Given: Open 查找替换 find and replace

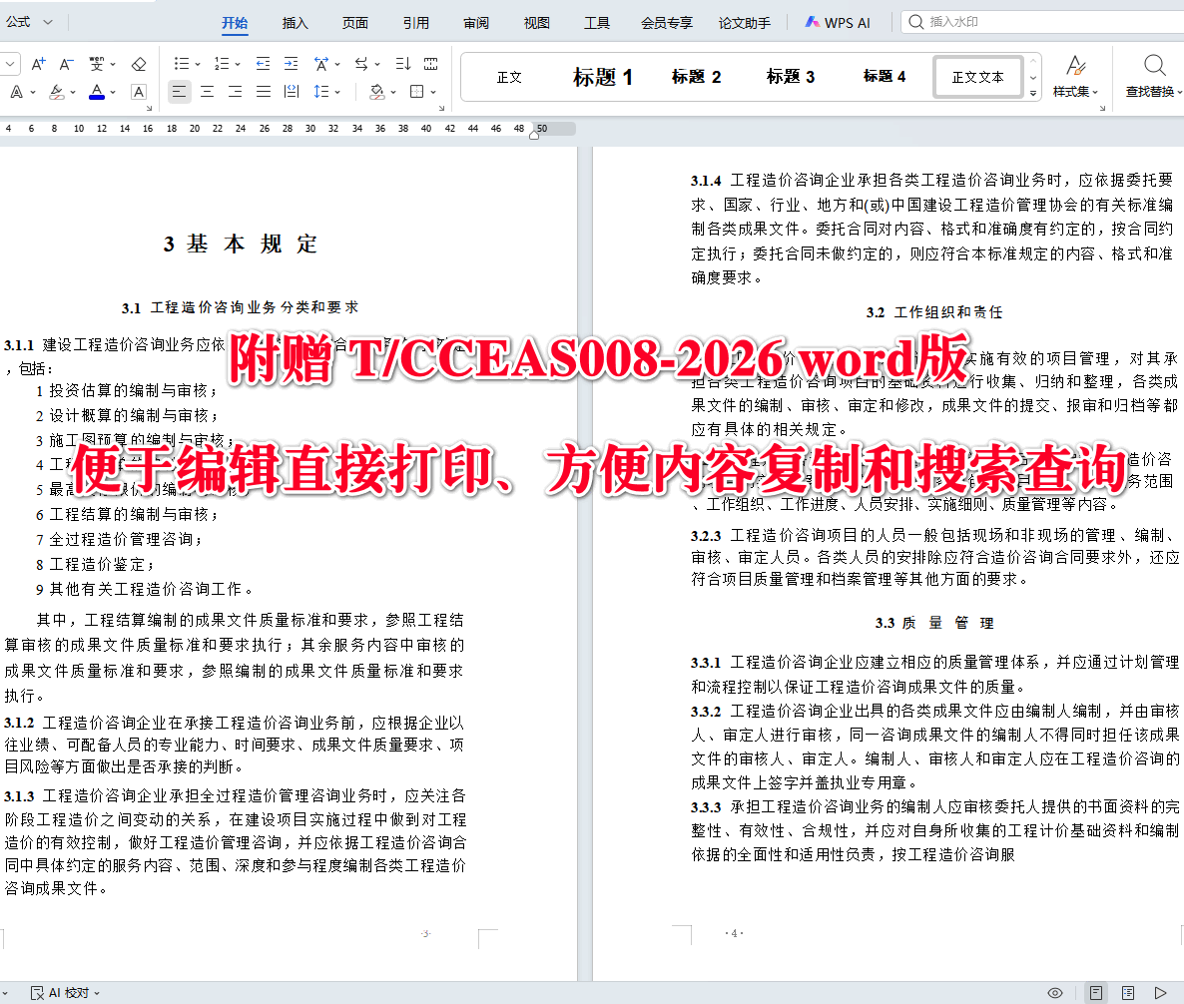Looking at the screenshot, I should coord(1153,76).
